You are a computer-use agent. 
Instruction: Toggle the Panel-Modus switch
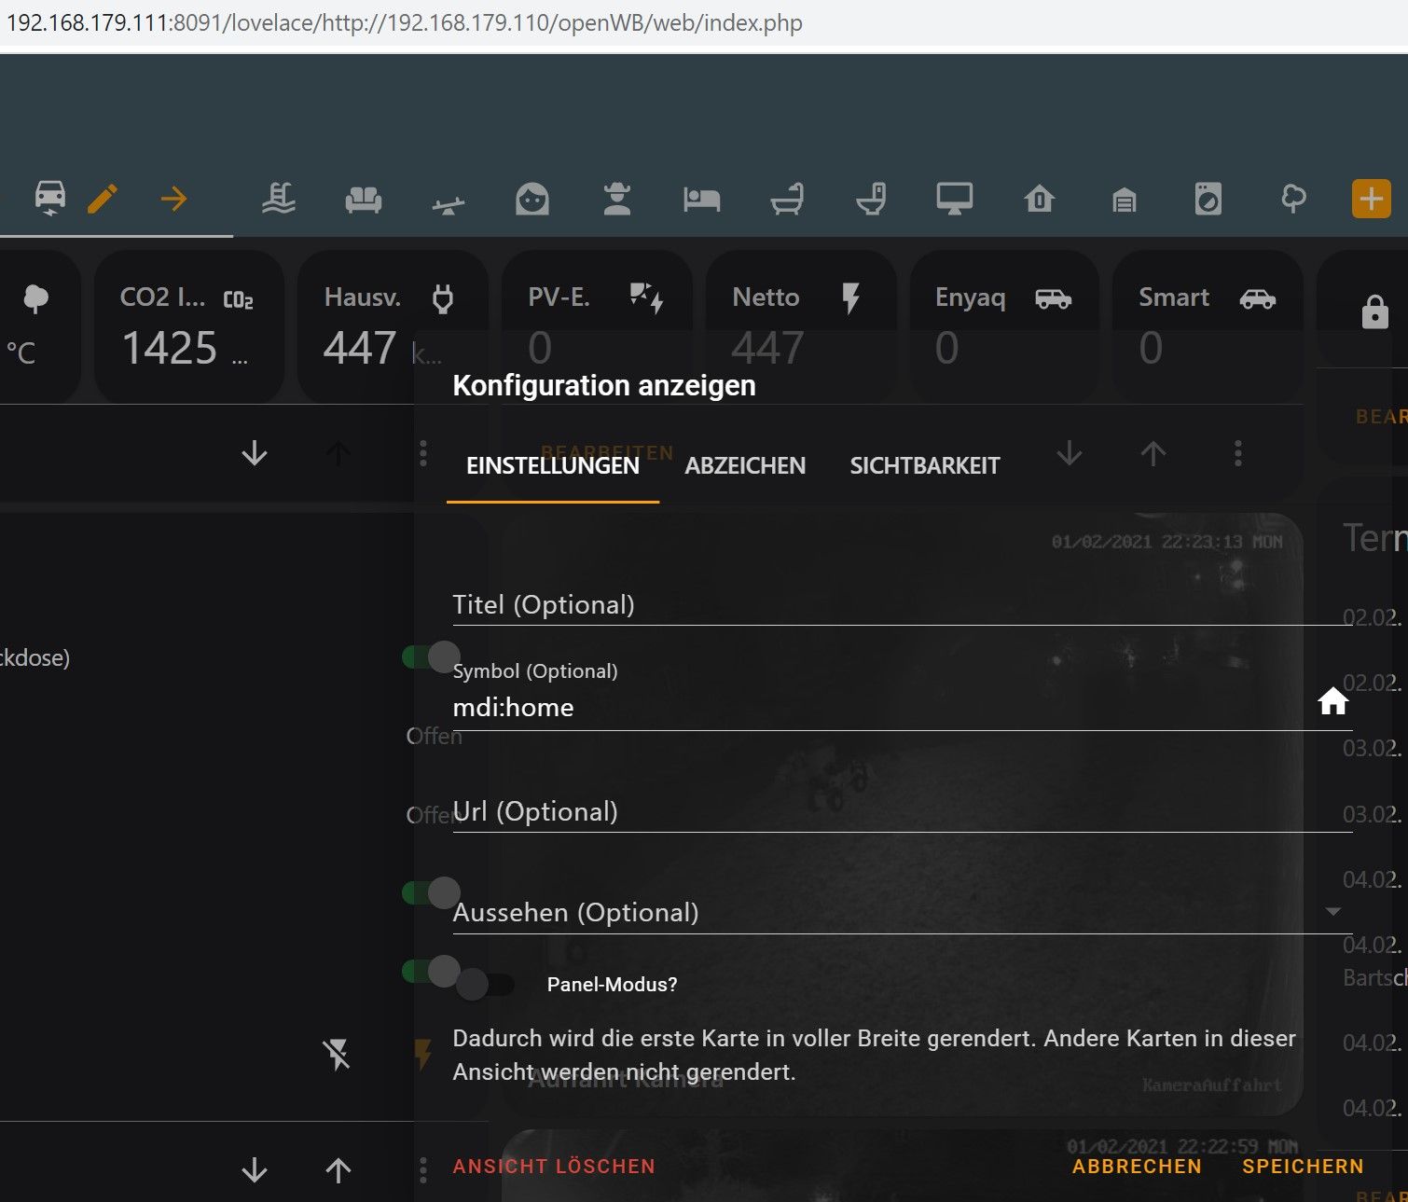pyautogui.click(x=485, y=984)
